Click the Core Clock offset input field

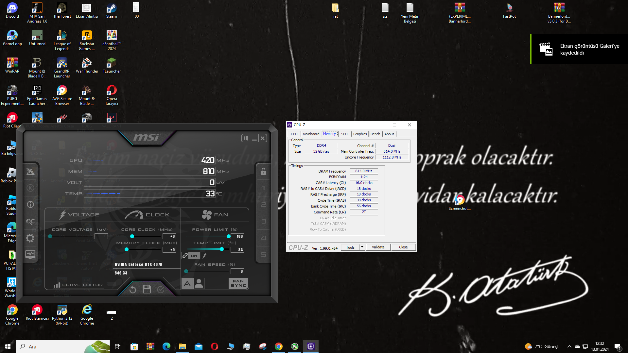pyautogui.click(x=169, y=236)
